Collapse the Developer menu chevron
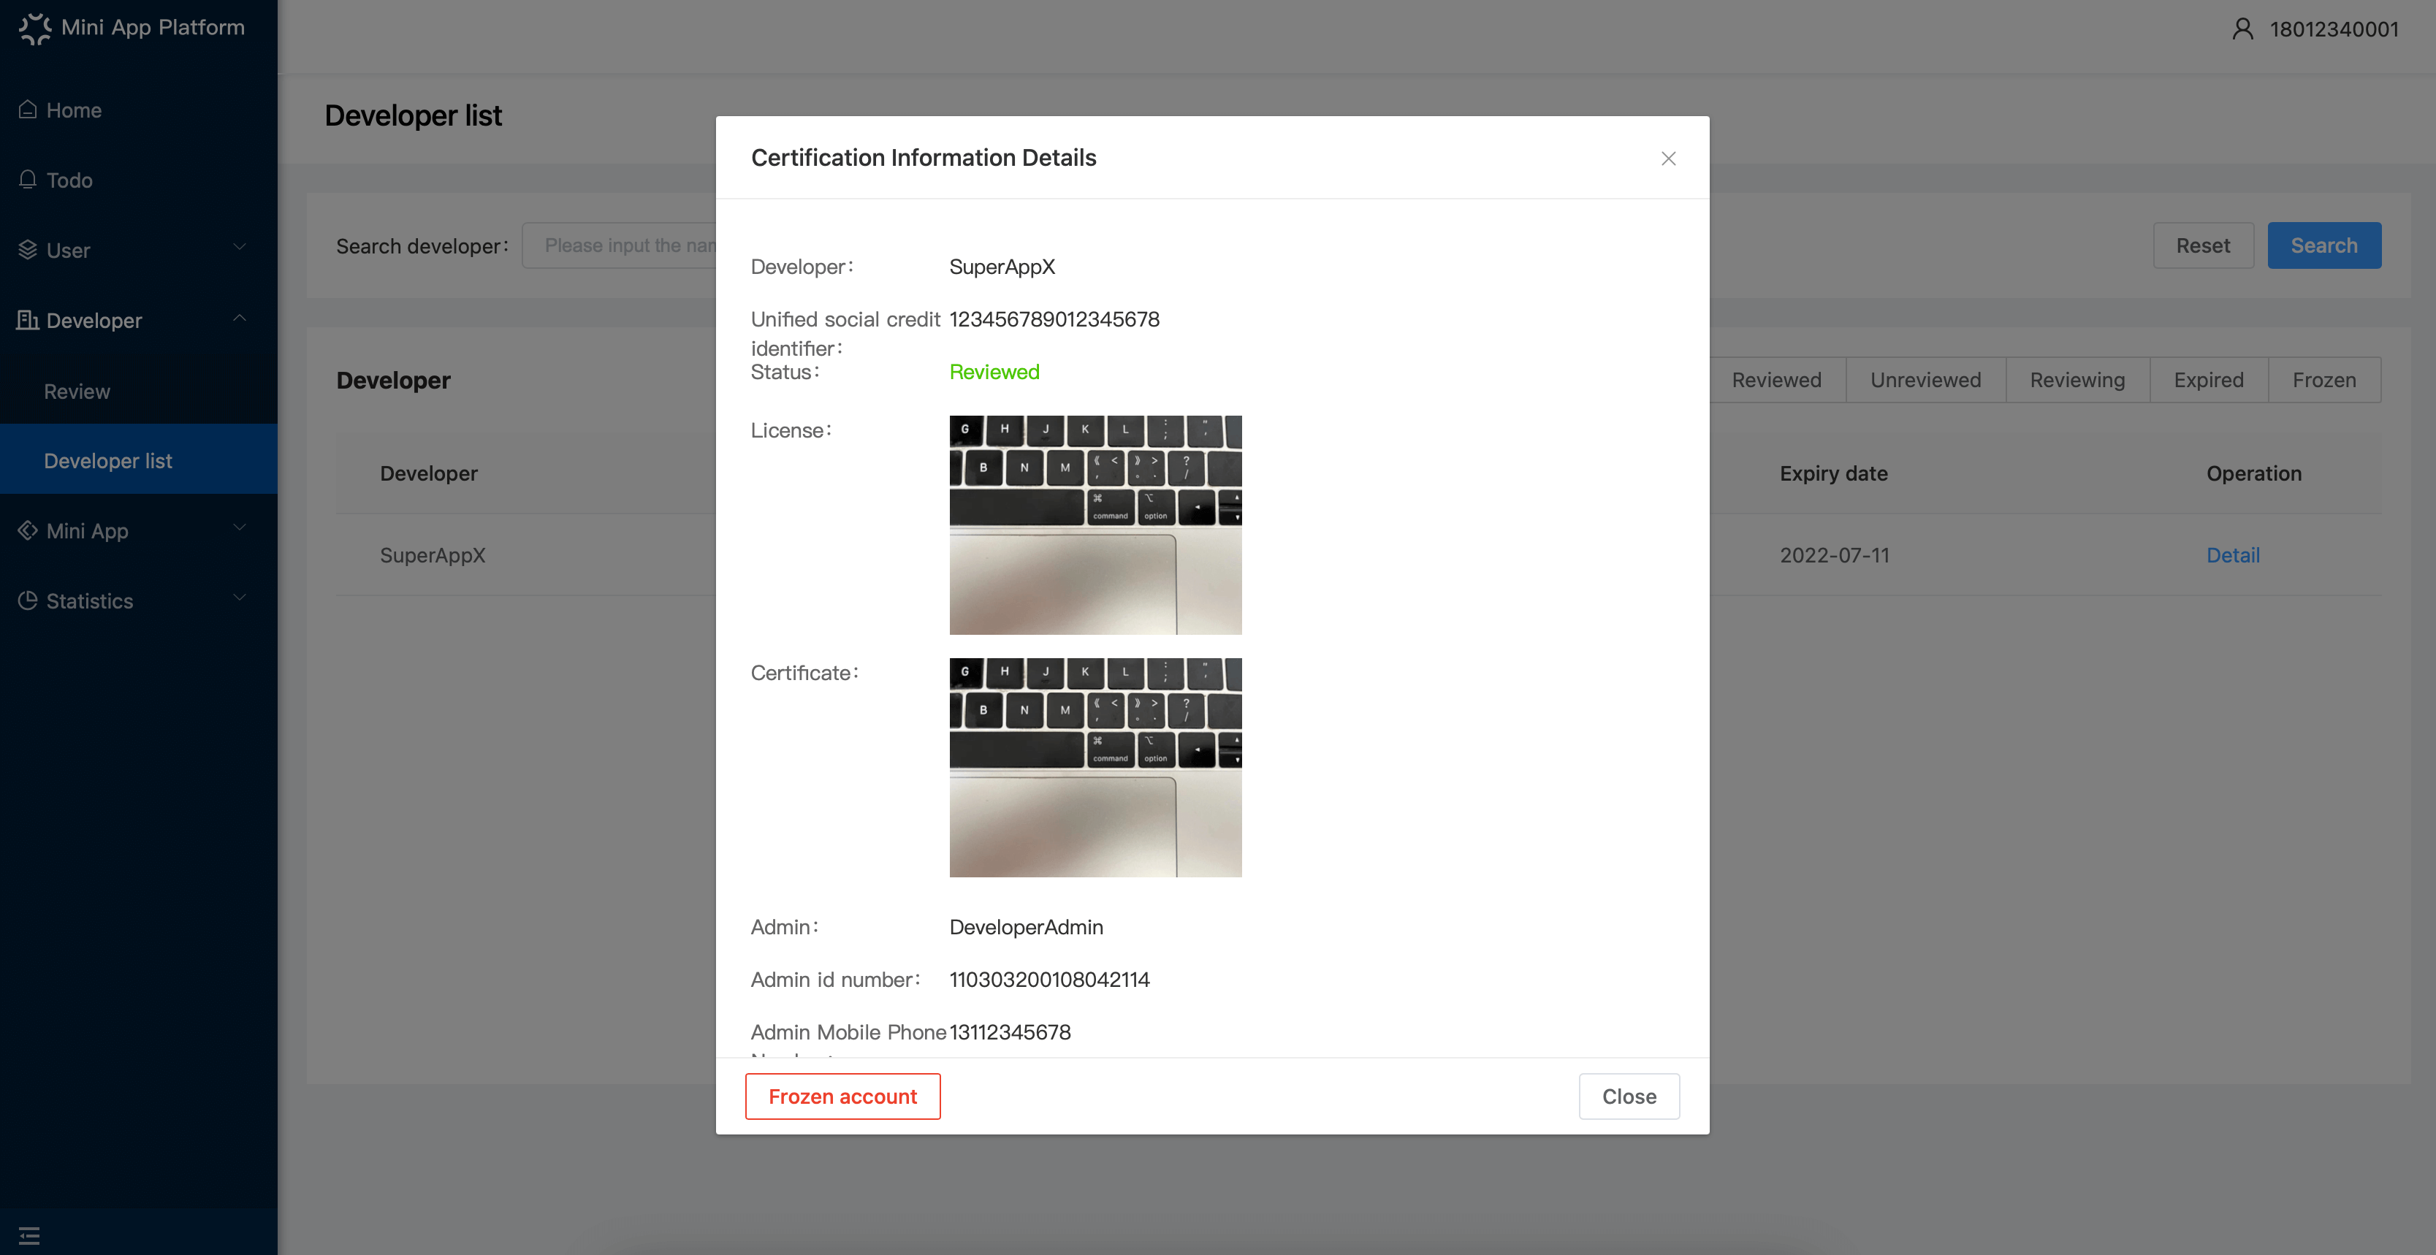The image size is (2436, 1255). 239,318
